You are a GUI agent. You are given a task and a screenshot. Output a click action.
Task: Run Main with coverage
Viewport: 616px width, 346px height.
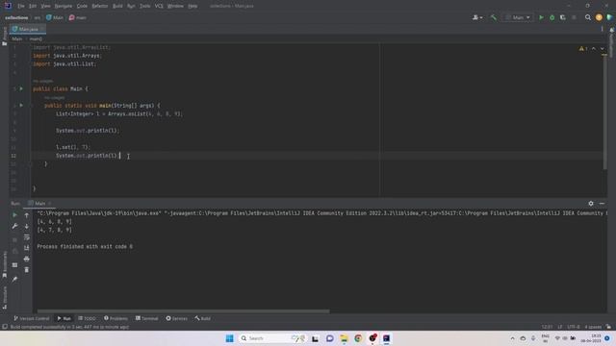tap(562, 17)
